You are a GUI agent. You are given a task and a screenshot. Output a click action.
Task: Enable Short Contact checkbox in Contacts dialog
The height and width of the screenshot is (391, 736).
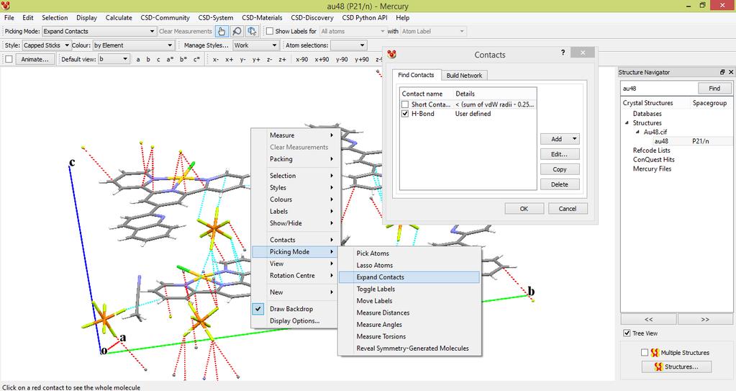point(405,104)
